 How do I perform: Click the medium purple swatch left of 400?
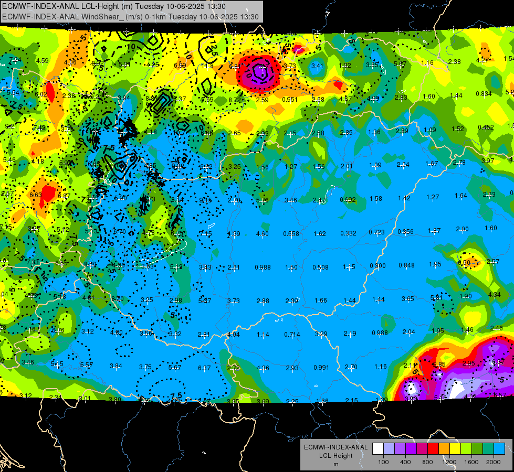tap(400, 449)
